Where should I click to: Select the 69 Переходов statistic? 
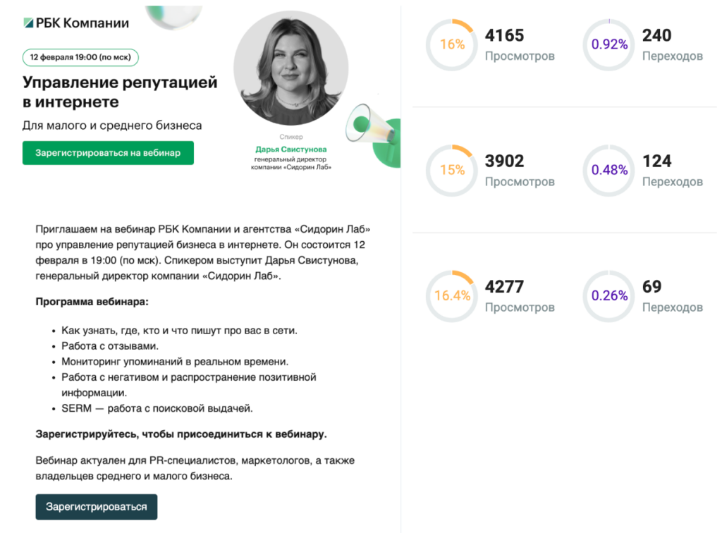672,296
